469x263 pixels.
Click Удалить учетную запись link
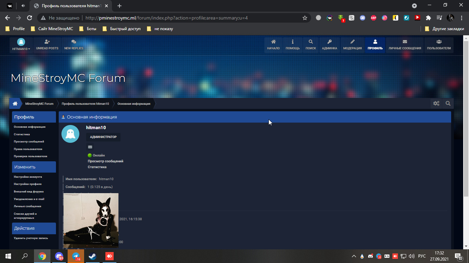31,238
